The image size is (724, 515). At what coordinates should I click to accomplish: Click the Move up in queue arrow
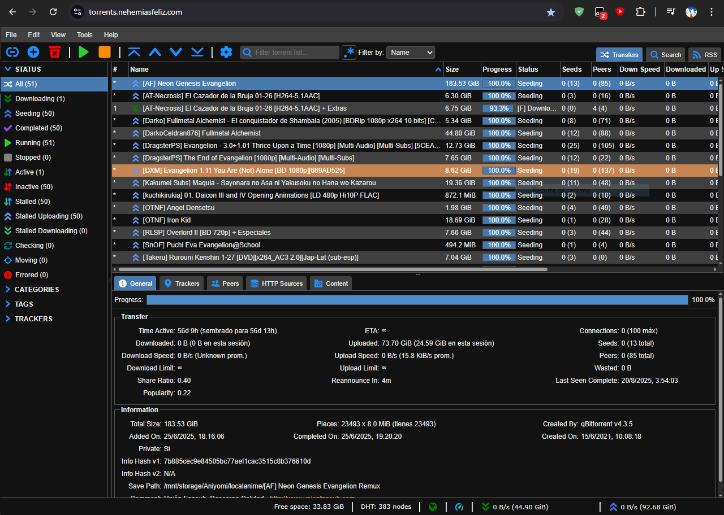coord(155,52)
